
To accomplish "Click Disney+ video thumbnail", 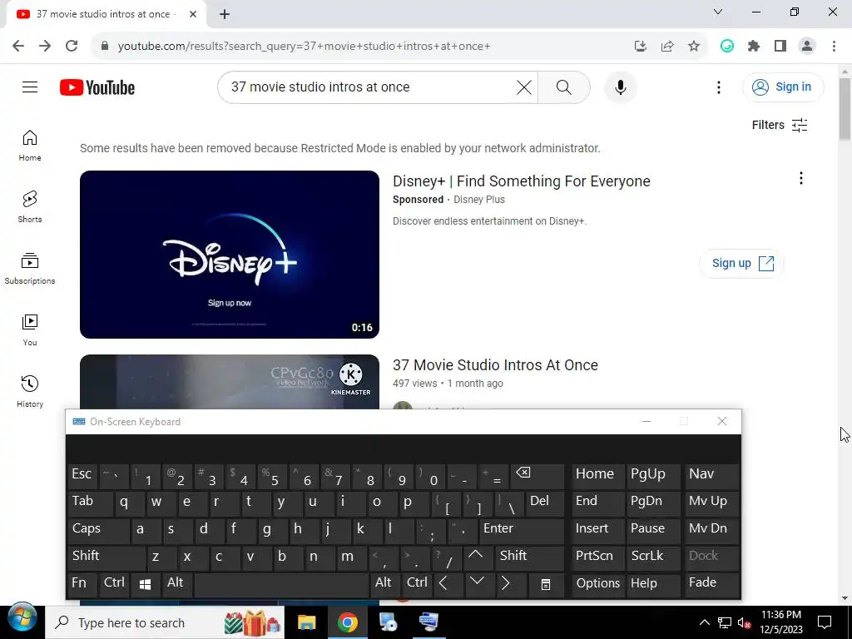I will pos(230,255).
